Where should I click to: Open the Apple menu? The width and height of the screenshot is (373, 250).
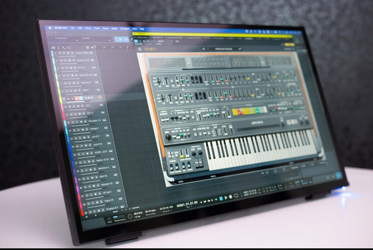click(x=50, y=28)
